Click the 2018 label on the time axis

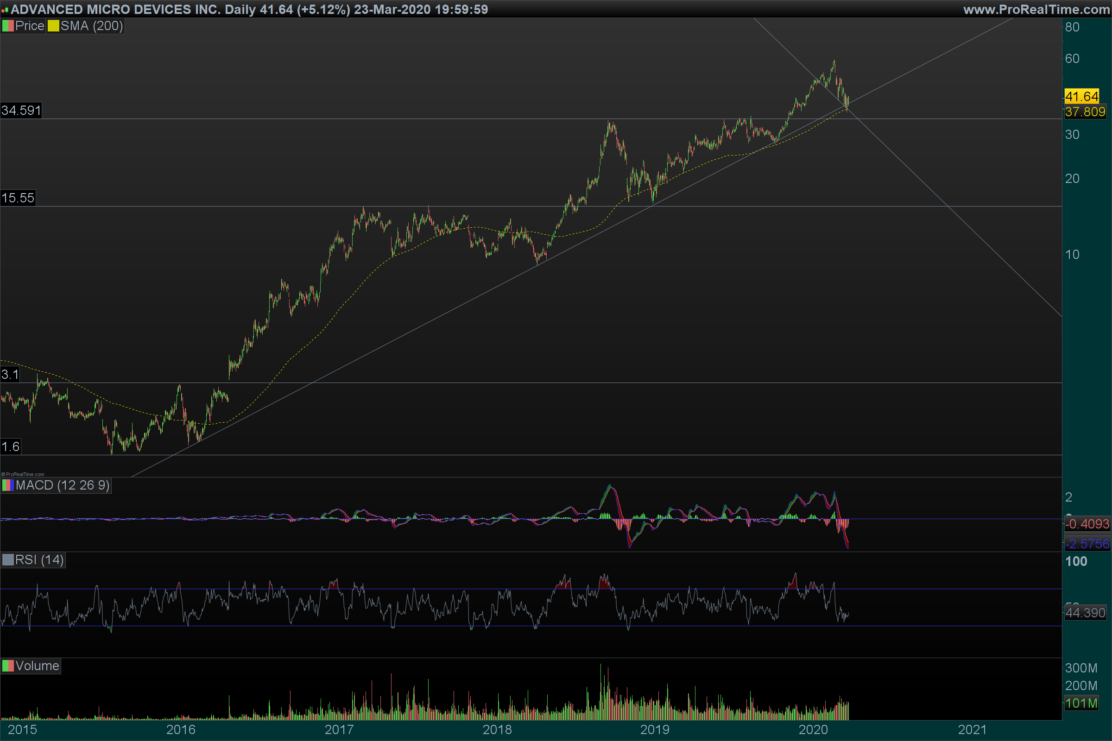coord(497,730)
